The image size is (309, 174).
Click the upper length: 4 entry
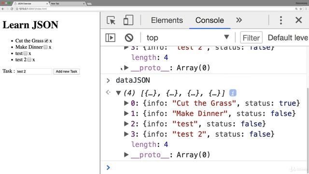coord(150,58)
